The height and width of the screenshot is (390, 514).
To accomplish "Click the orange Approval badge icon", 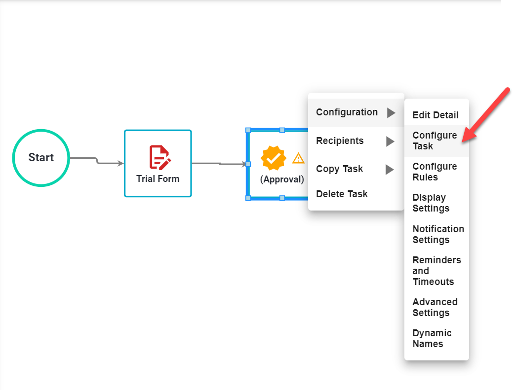I will pyautogui.click(x=273, y=158).
